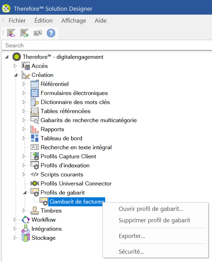Expand the Référentiel node

[24, 84]
